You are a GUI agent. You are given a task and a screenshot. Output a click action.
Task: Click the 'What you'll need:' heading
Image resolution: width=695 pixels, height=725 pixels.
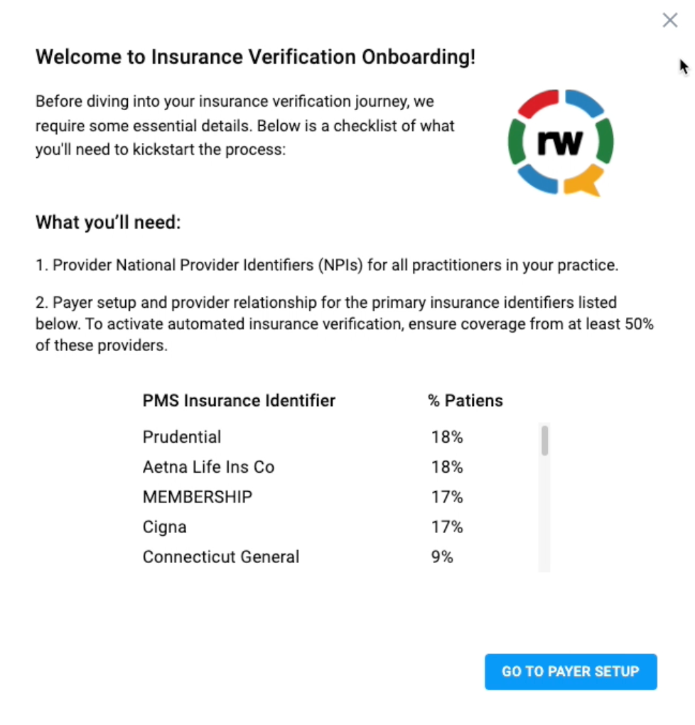(x=108, y=222)
